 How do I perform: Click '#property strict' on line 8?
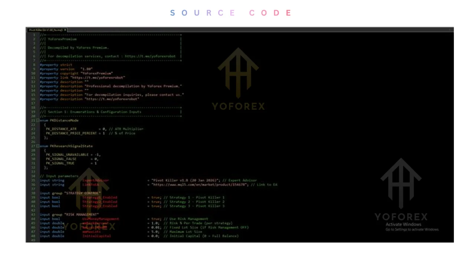point(56,65)
